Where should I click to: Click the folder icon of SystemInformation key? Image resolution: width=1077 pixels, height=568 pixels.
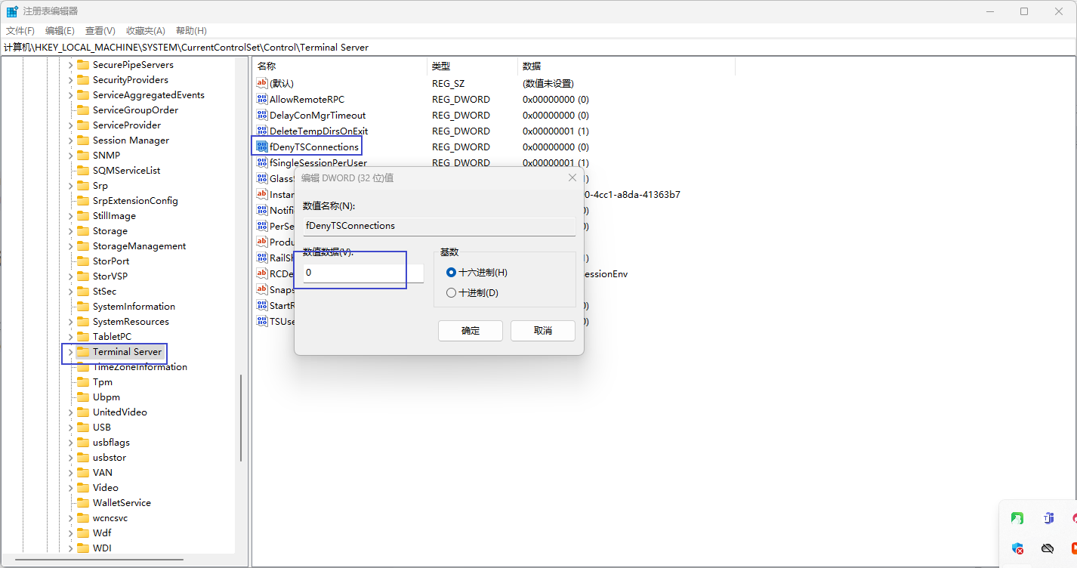(x=83, y=306)
